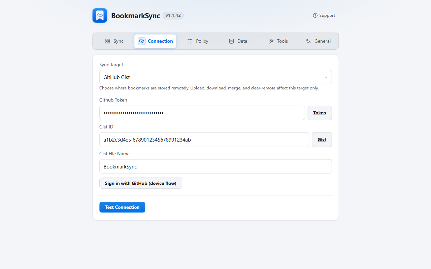
Task: Edit the Gist File Name field
Action: 215,166
